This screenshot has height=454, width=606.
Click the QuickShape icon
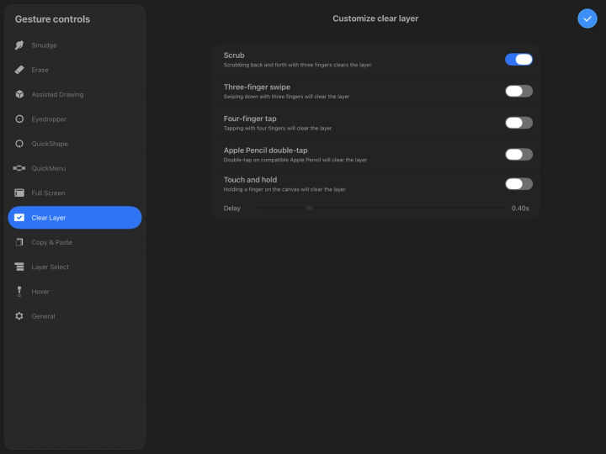click(x=19, y=144)
